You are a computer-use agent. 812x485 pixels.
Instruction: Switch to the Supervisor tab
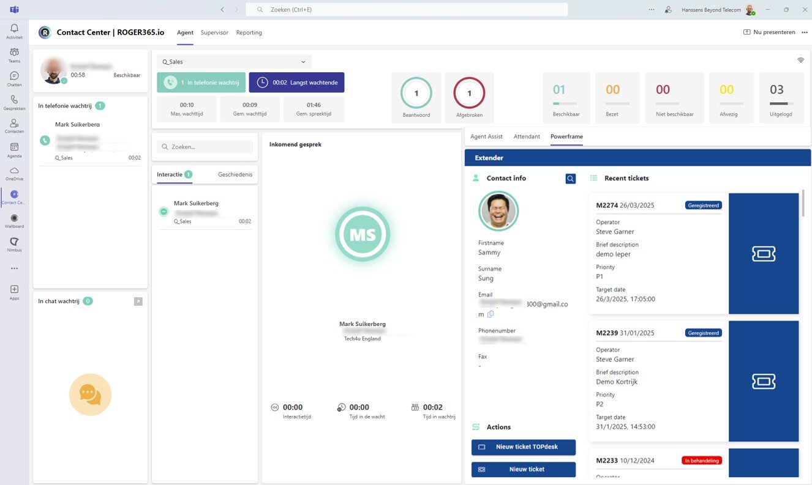[214, 32]
